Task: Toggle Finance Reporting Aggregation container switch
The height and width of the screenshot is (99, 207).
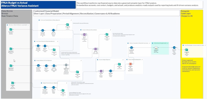Action: (x=127, y=60)
